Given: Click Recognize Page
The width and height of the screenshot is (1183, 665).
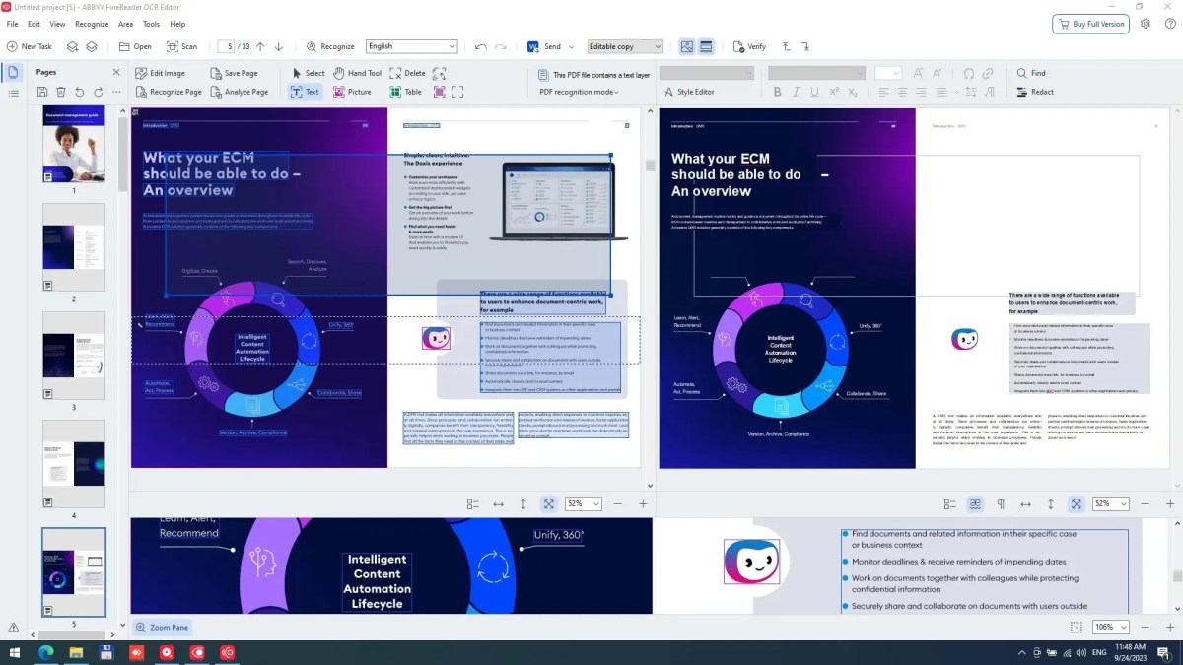Looking at the screenshot, I should tap(168, 92).
